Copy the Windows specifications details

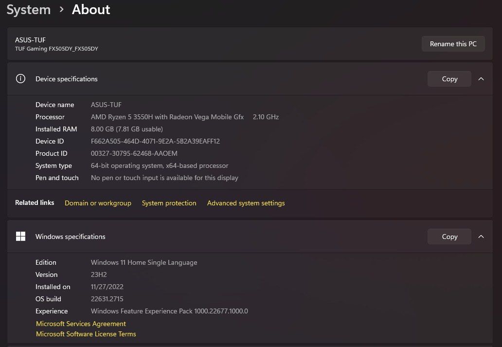(449, 237)
